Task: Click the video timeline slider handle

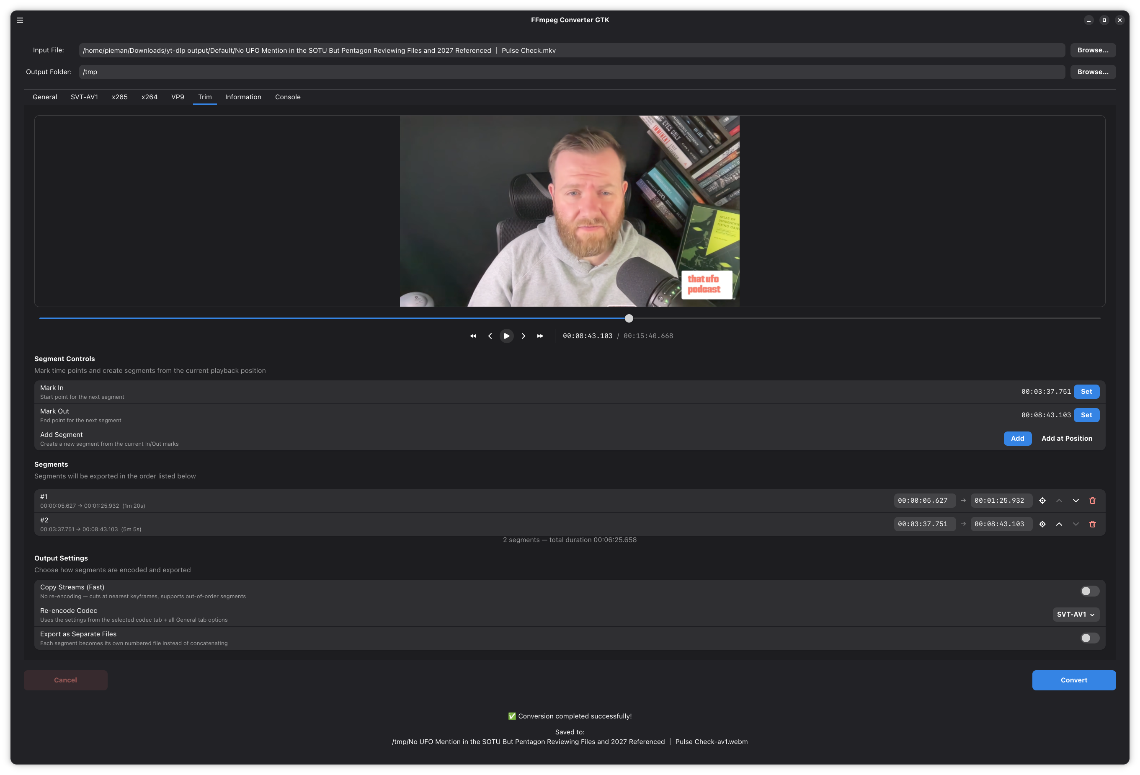Action: 629,318
